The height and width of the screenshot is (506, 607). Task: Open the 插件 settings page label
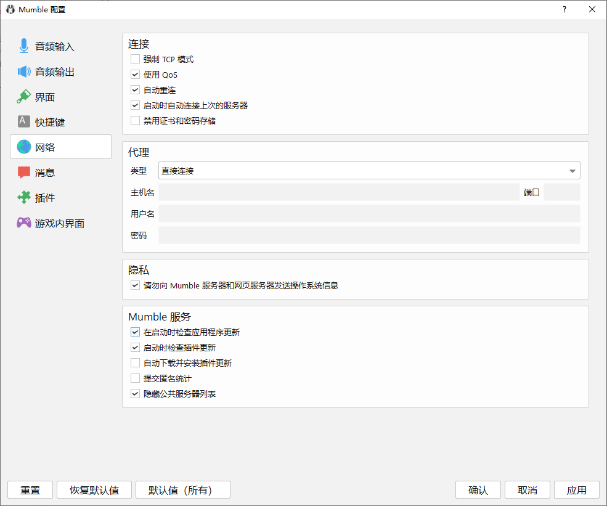[45, 198]
